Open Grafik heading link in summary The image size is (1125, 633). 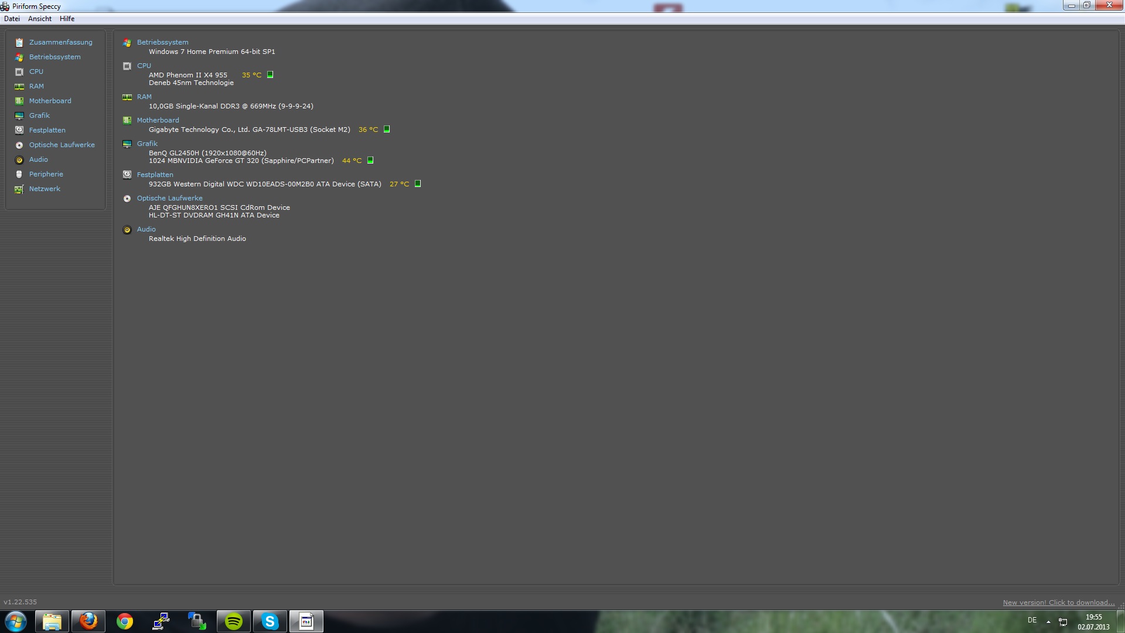147,144
